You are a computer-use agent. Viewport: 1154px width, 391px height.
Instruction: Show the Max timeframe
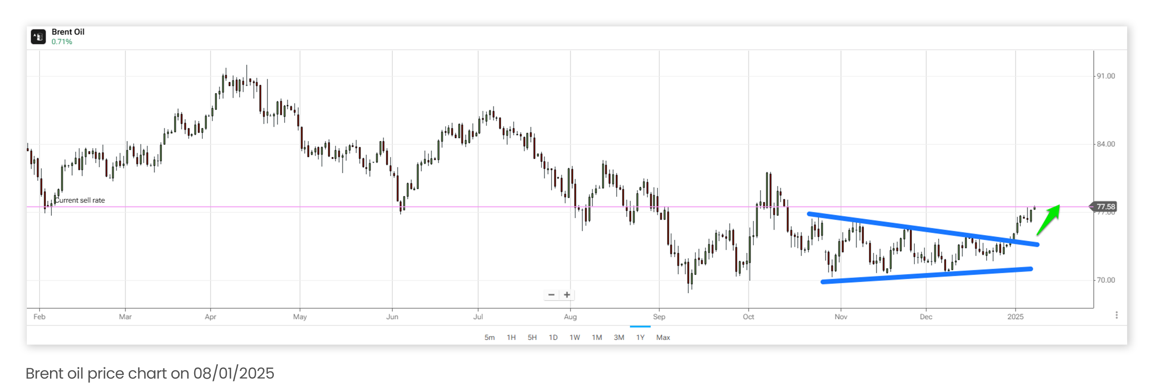coord(663,337)
